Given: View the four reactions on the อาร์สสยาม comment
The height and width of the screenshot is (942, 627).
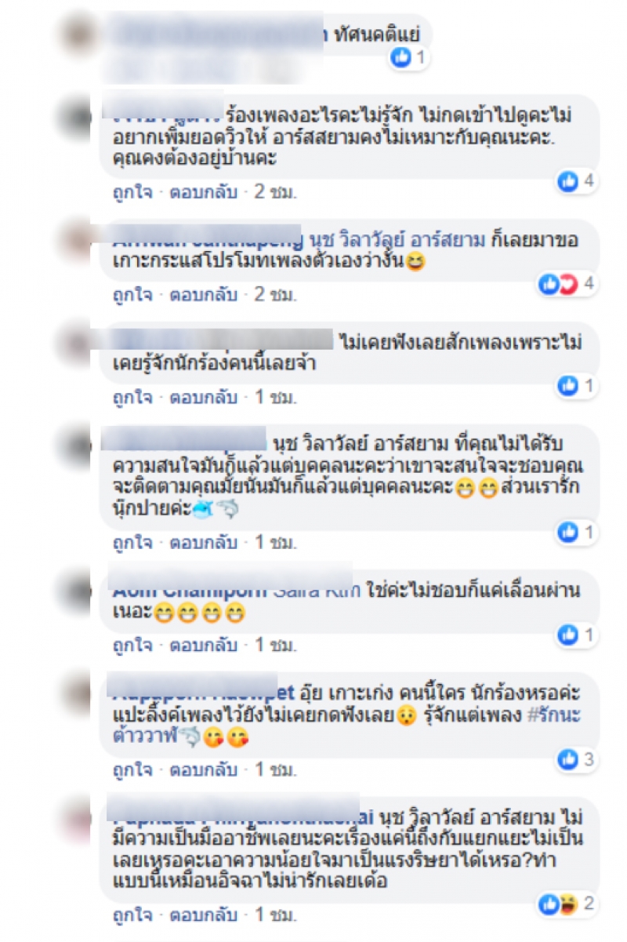Looking at the screenshot, I should click(x=577, y=182).
